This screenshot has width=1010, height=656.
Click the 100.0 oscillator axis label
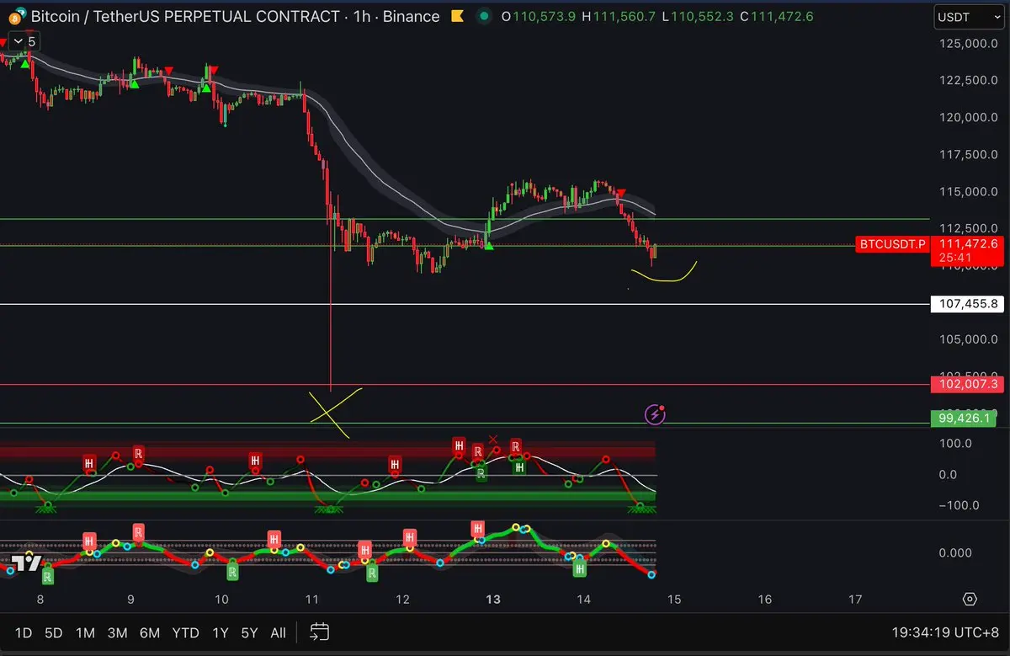click(x=955, y=443)
